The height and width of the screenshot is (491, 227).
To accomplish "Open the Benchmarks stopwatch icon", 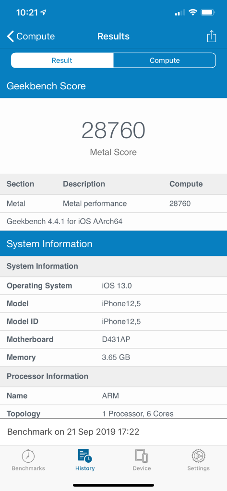I will coord(28,456).
